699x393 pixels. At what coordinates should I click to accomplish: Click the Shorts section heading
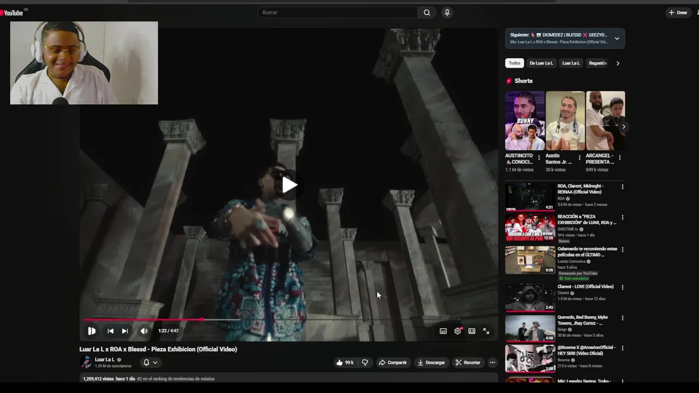523,81
